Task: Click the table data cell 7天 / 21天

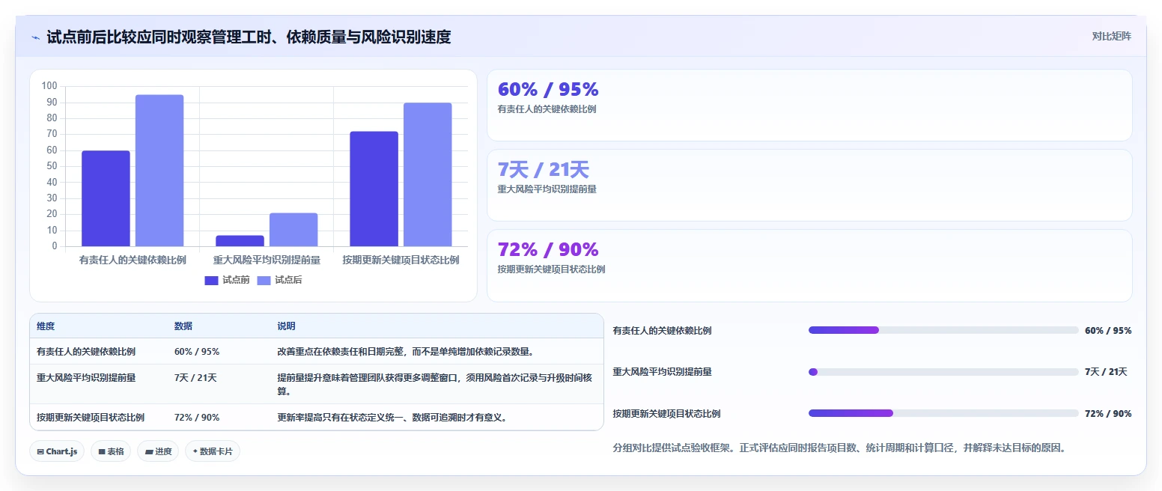Action: tap(195, 378)
